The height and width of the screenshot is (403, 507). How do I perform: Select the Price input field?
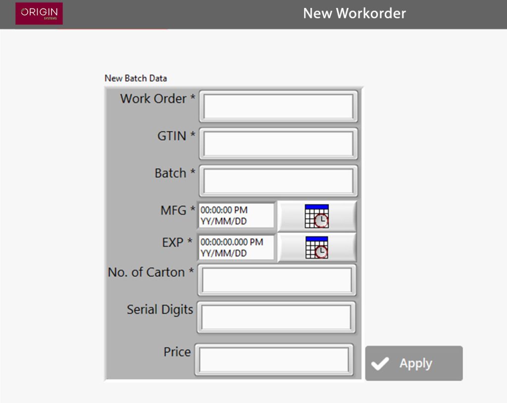(274, 359)
